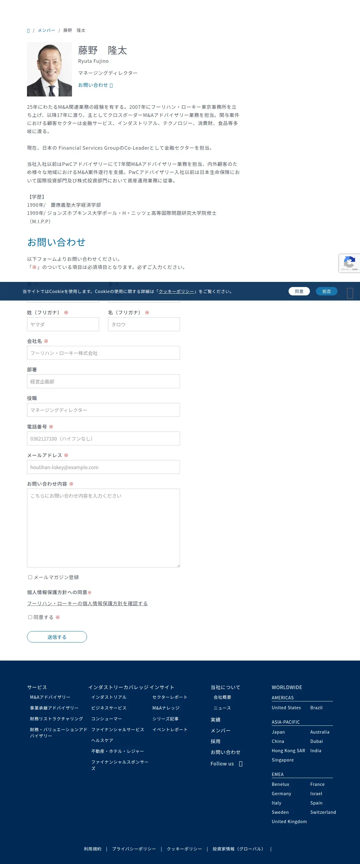Select Japan region link
Viewport: 360px width, 864px height.
[278, 732]
